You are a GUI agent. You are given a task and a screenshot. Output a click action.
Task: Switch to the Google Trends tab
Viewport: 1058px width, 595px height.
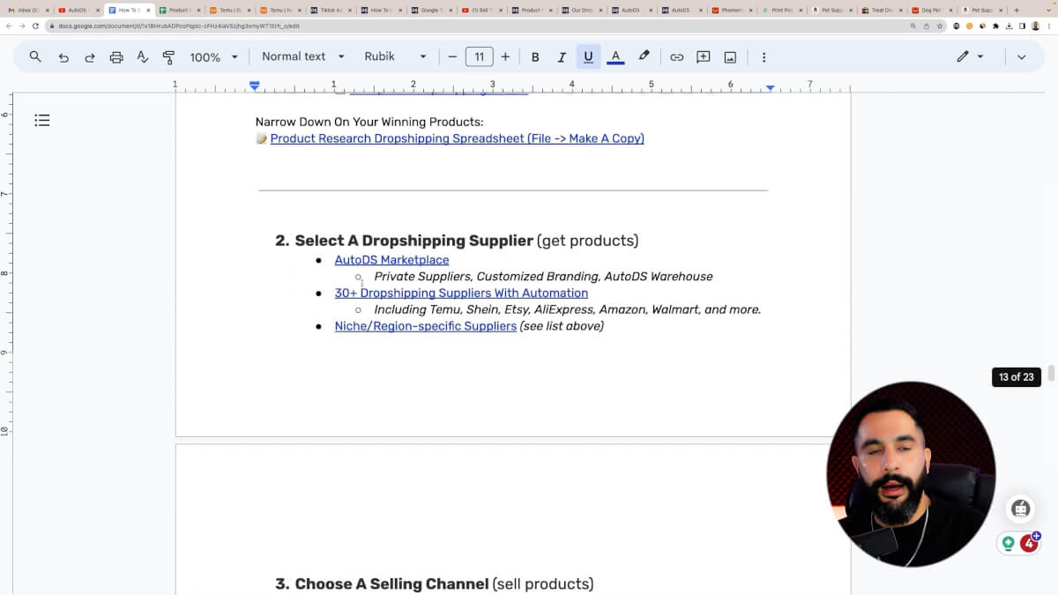[431, 10]
